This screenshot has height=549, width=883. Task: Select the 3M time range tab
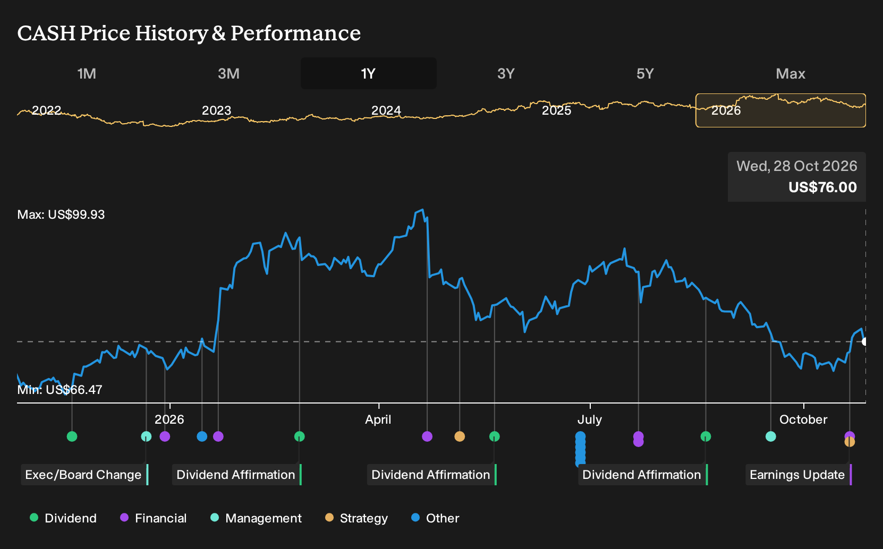pyautogui.click(x=228, y=73)
